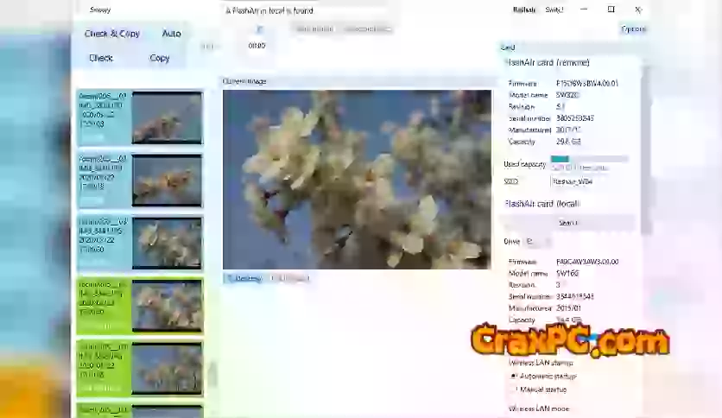Image resolution: width=722 pixels, height=418 pixels.
Task: Click the large Current image preview
Action: (357, 180)
